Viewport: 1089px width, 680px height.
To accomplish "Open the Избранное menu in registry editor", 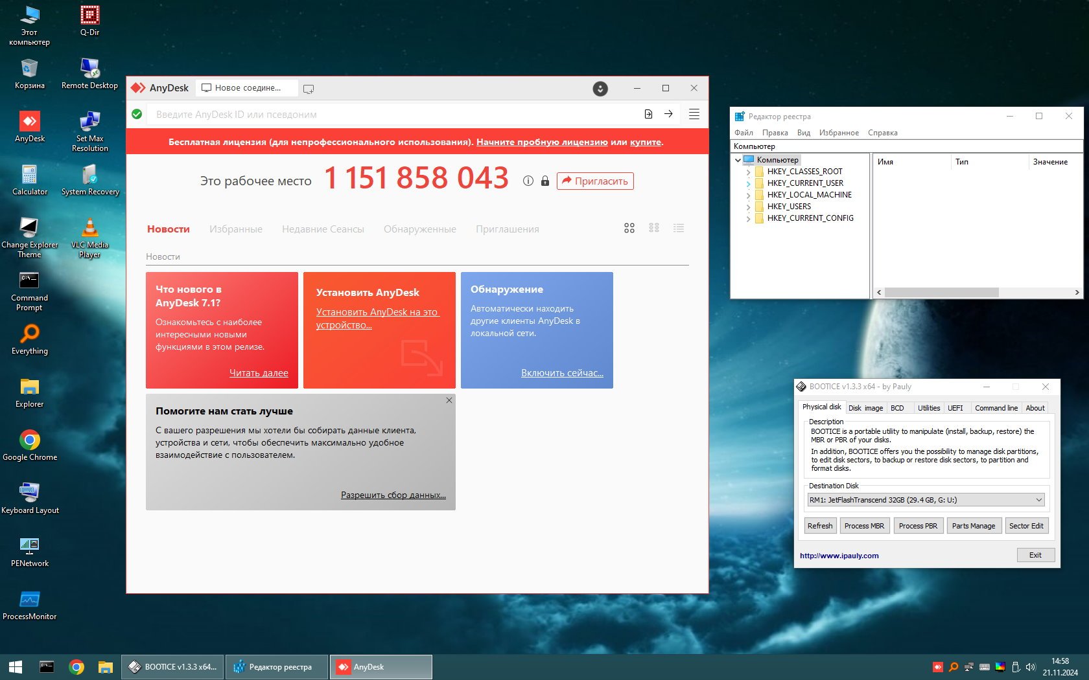I will pos(838,133).
